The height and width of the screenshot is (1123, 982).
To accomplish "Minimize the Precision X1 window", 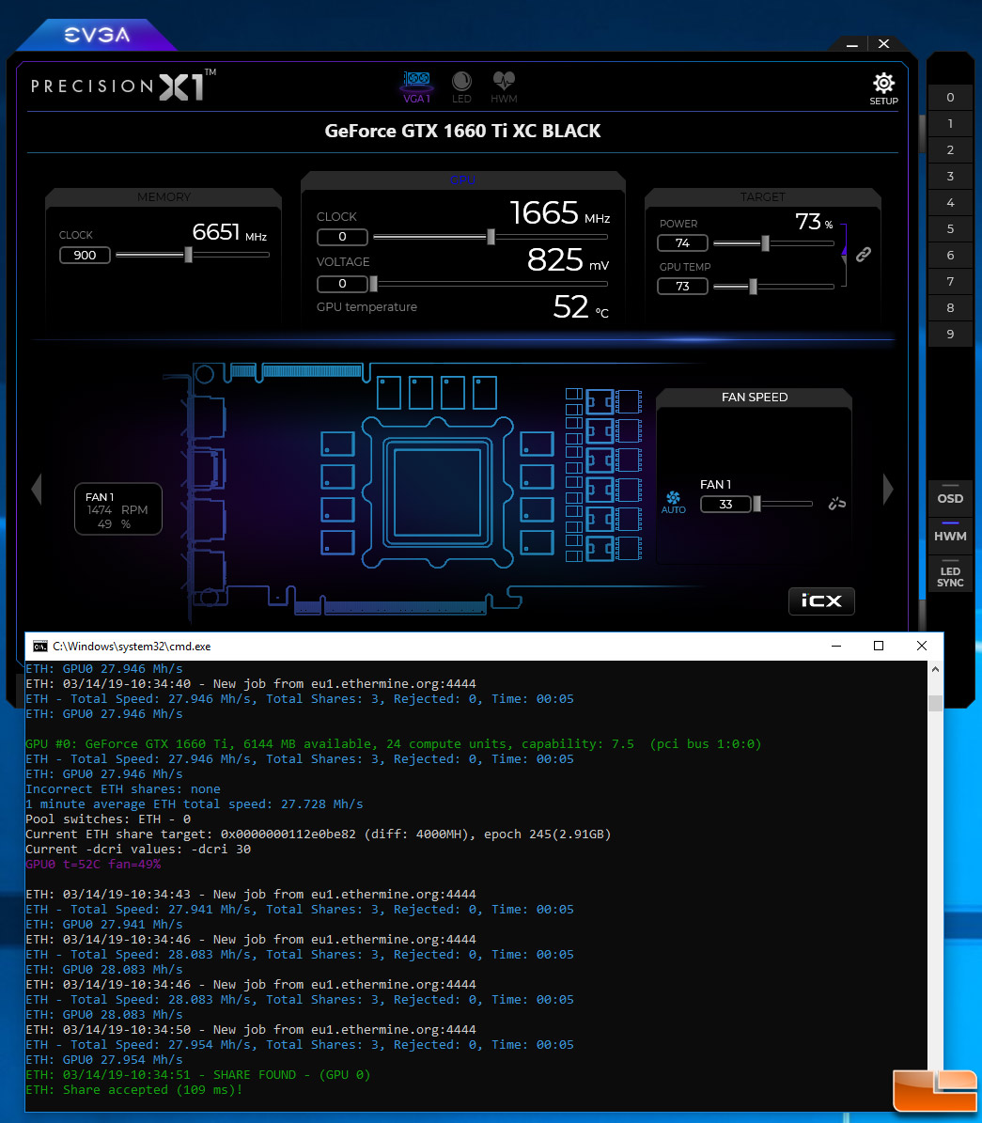I will coord(851,44).
